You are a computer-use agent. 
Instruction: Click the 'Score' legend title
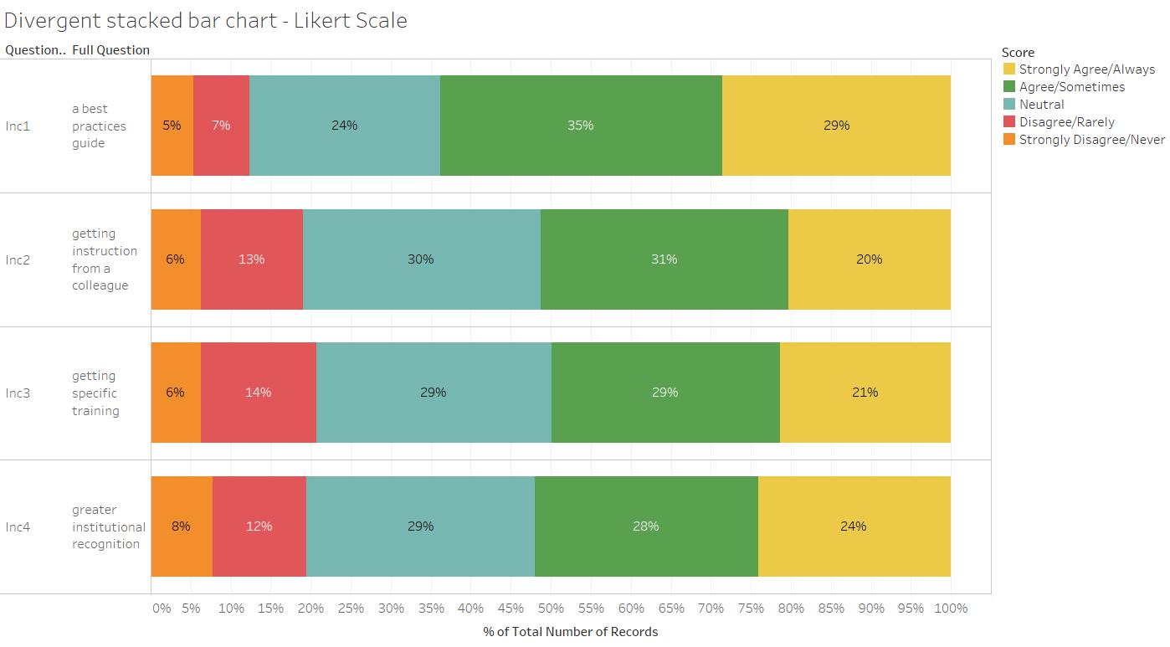coord(1018,53)
